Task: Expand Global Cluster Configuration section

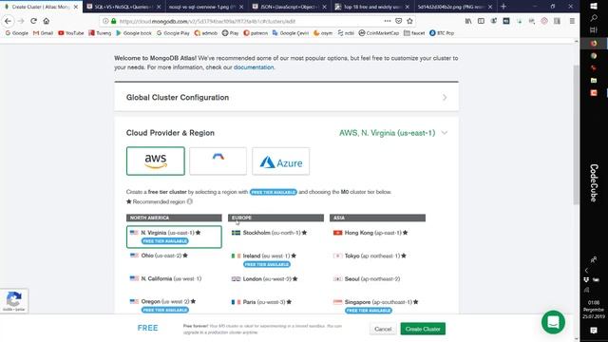Action: [286, 97]
